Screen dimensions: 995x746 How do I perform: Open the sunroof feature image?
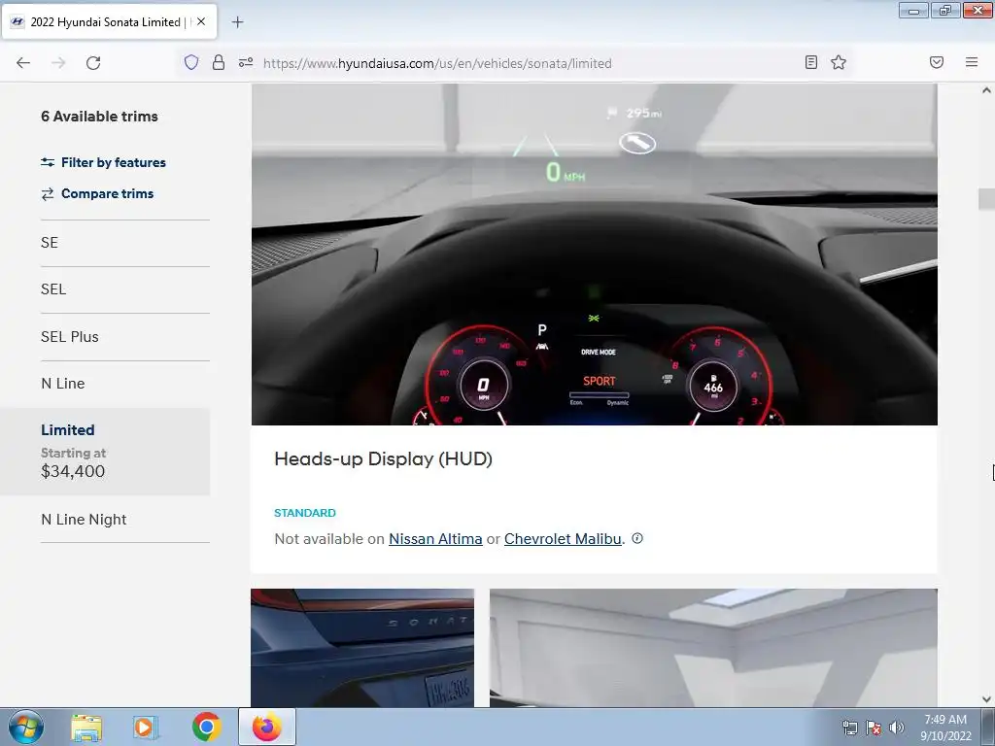[x=713, y=648]
